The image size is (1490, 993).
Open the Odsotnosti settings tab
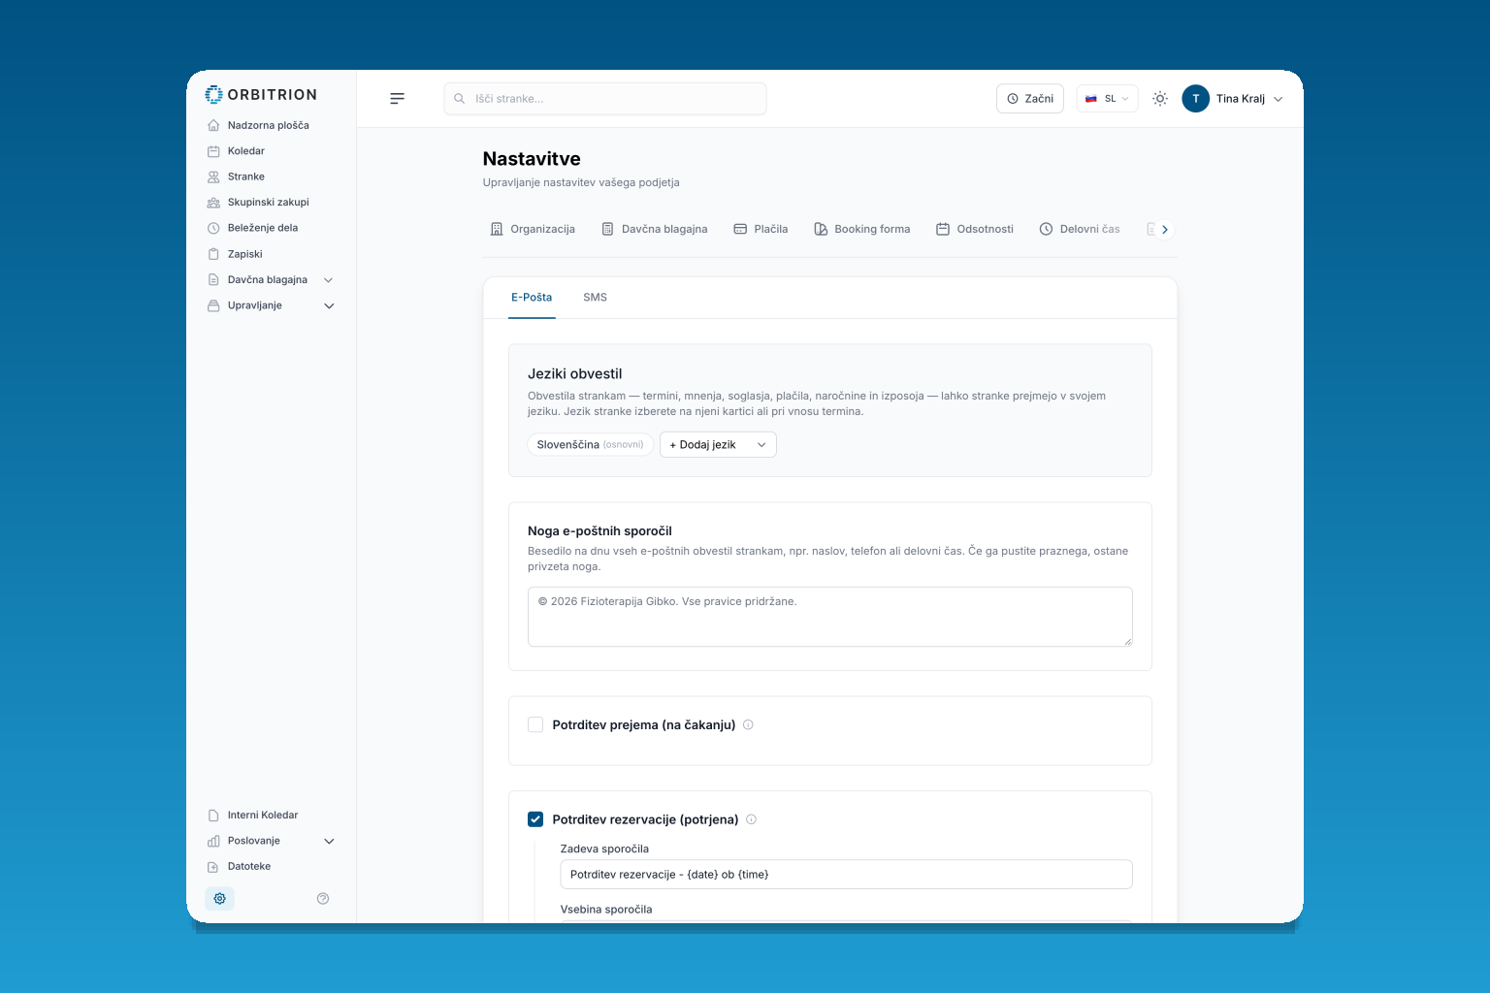(975, 229)
